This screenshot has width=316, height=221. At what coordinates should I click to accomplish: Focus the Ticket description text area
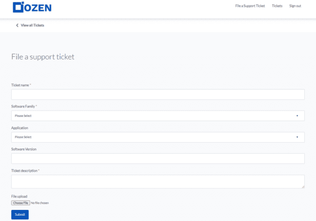click(x=157, y=181)
